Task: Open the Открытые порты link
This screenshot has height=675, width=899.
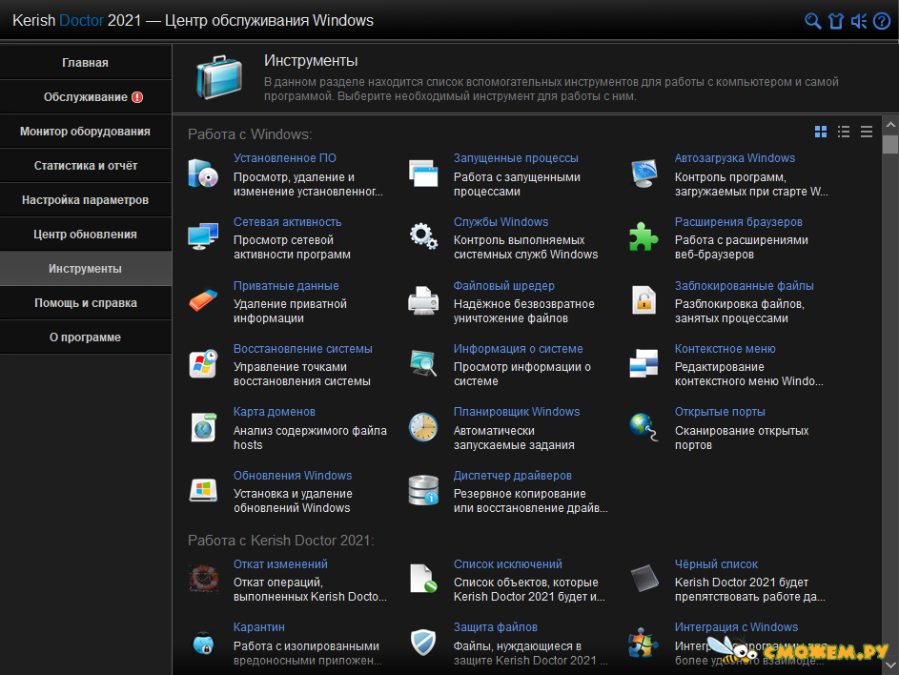Action: [720, 412]
